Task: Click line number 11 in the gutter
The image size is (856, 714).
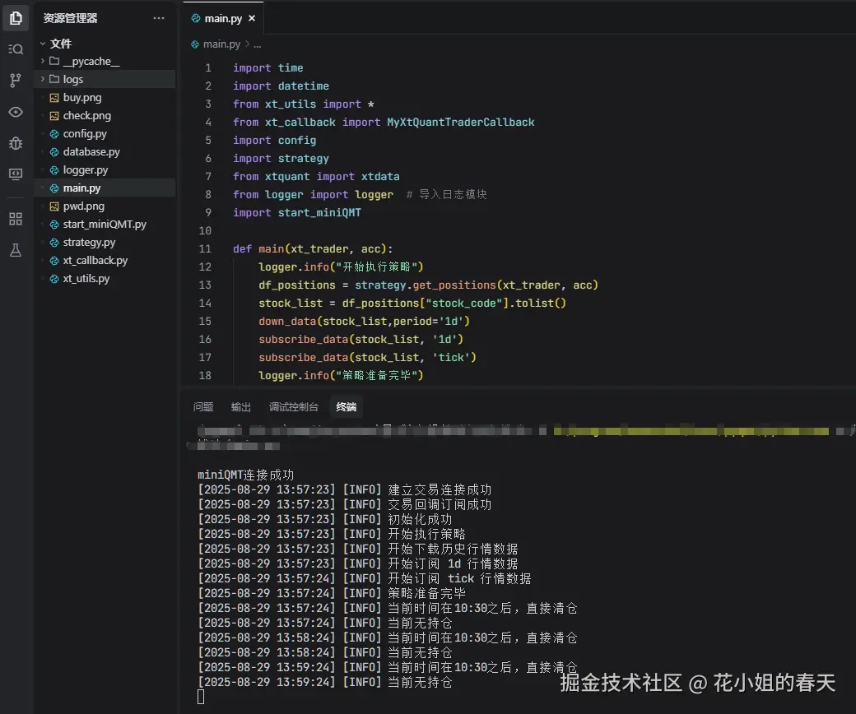Action: [205, 248]
